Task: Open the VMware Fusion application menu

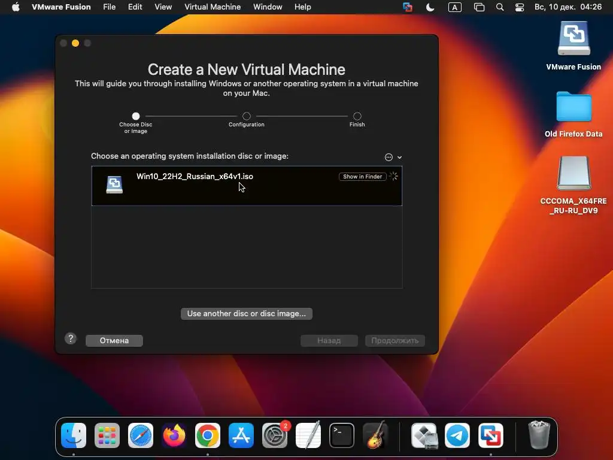Action: click(x=61, y=7)
